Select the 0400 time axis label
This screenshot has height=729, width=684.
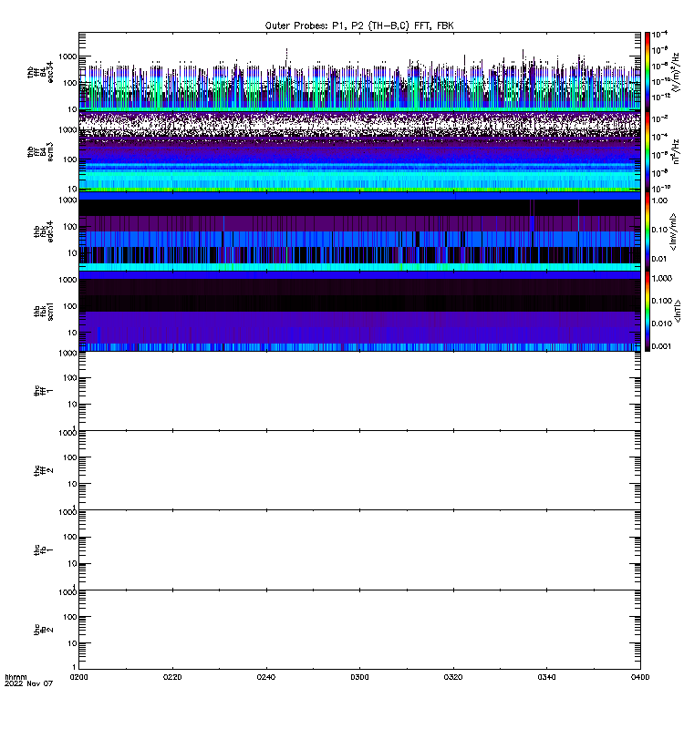640,677
